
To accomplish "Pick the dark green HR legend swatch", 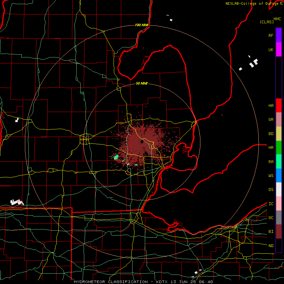I will click(279, 148).
